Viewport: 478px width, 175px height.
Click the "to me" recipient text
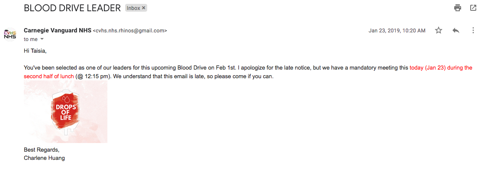30,39
